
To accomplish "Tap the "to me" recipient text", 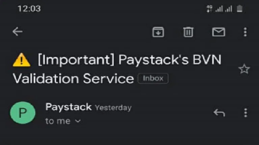I will click(58, 121).
